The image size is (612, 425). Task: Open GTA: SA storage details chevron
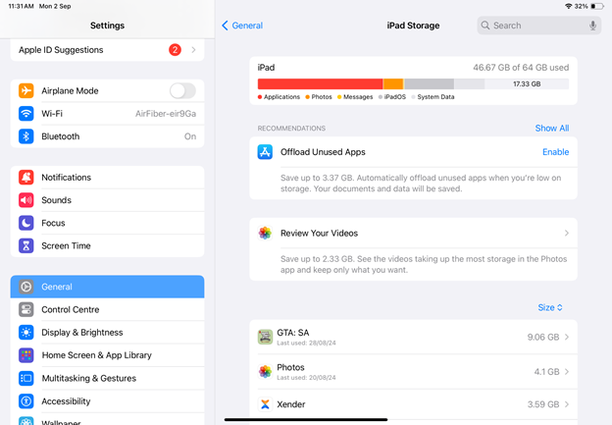[x=567, y=337]
